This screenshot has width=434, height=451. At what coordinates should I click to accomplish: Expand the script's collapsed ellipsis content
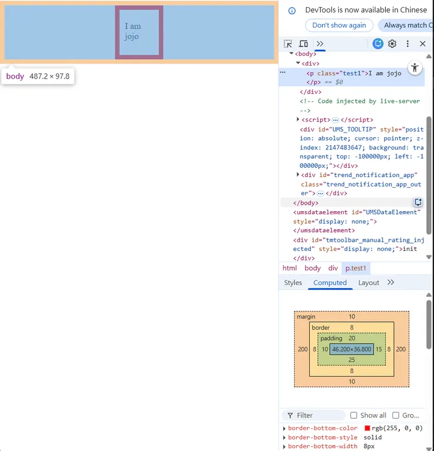tap(335, 120)
